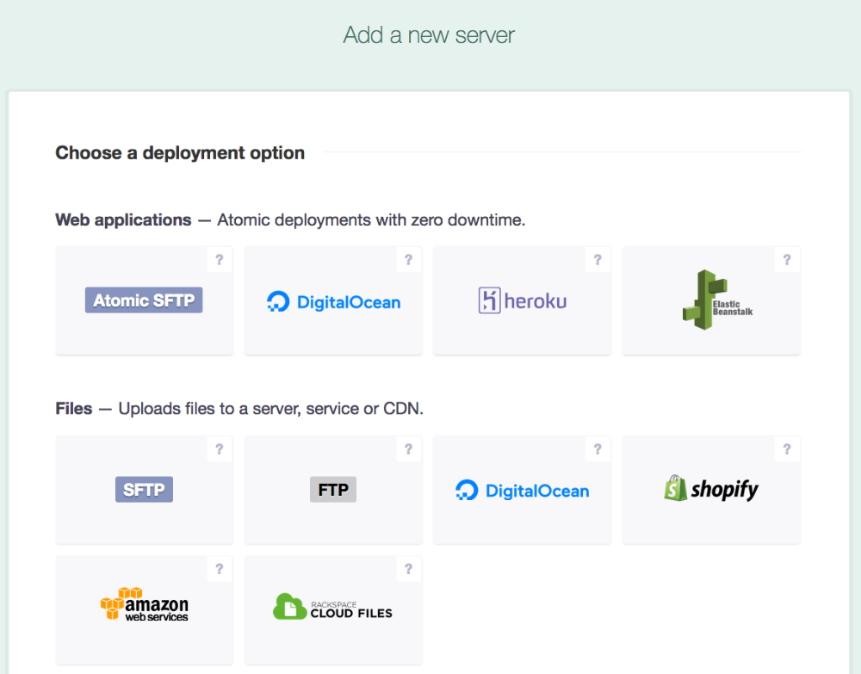Image resolution: width=861 pixels, height=674 pixels.
Task: Choose DigitalOcean under Web applications
Action: (x=333, y=300)
